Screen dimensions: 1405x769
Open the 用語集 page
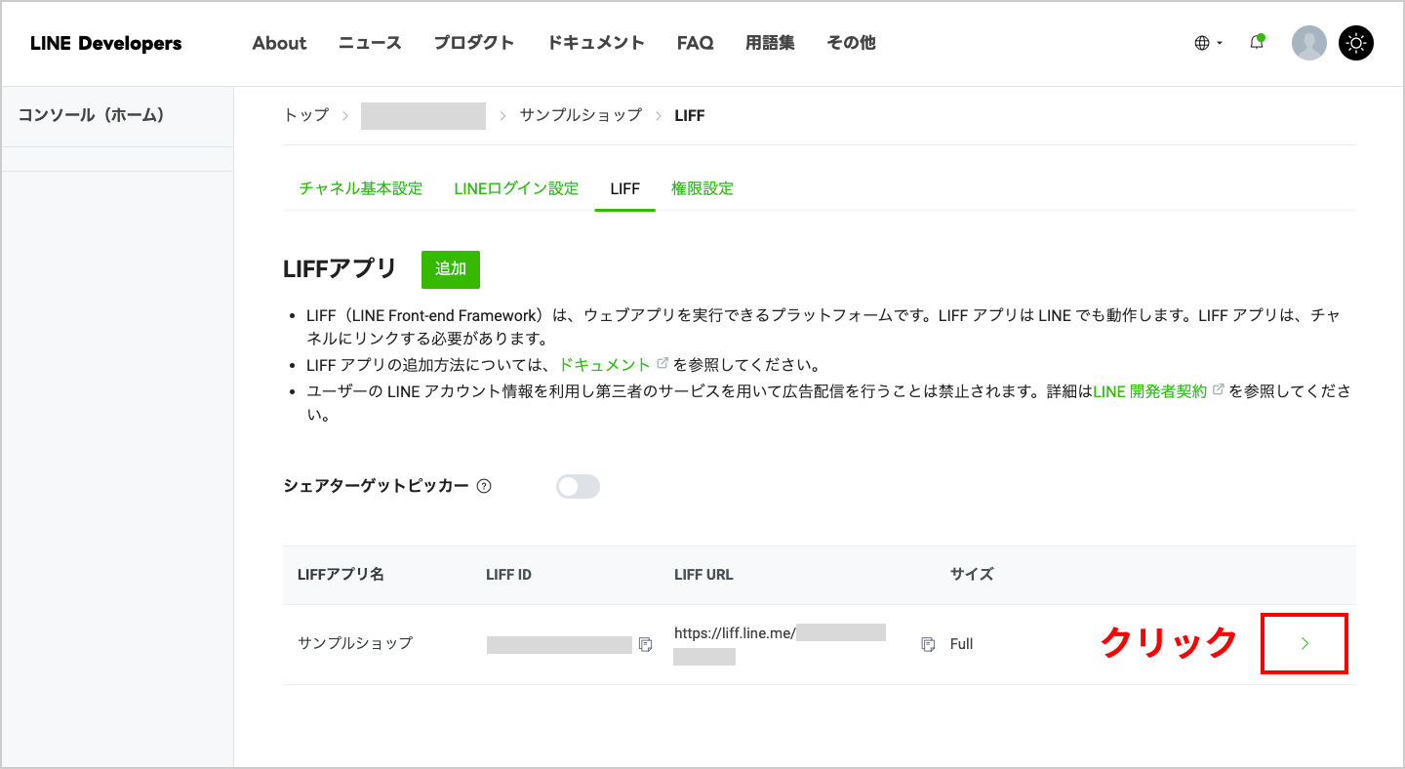[770, 43]
